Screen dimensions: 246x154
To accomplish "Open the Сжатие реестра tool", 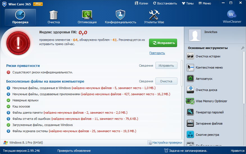I will point(190,135).
